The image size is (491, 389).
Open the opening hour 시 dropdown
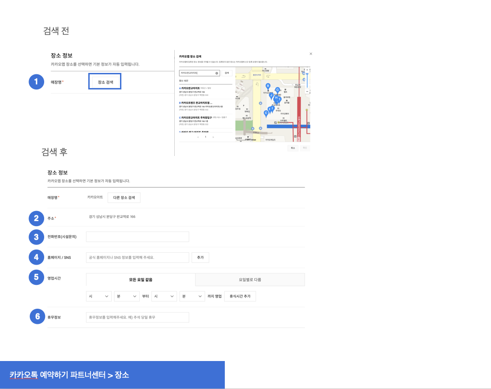coord(99,296)
